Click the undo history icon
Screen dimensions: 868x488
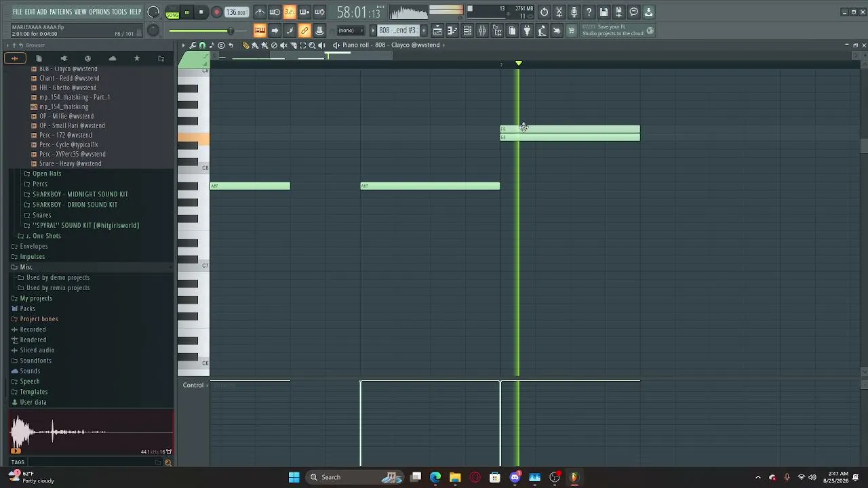[x=544, y=12]
